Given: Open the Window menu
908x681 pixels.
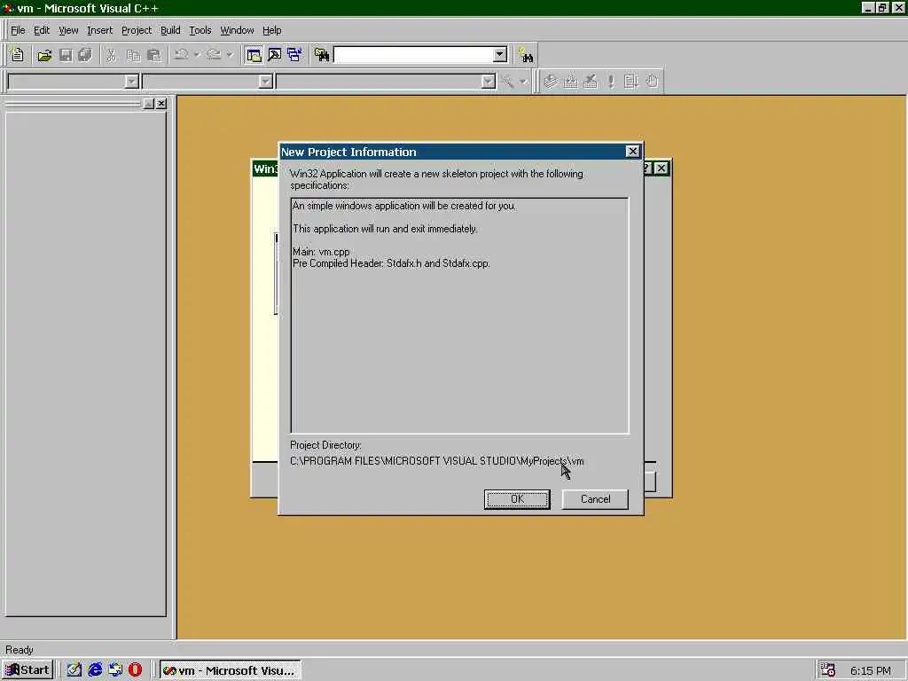Looking at the screenshot, I should (x=237, y=30).
